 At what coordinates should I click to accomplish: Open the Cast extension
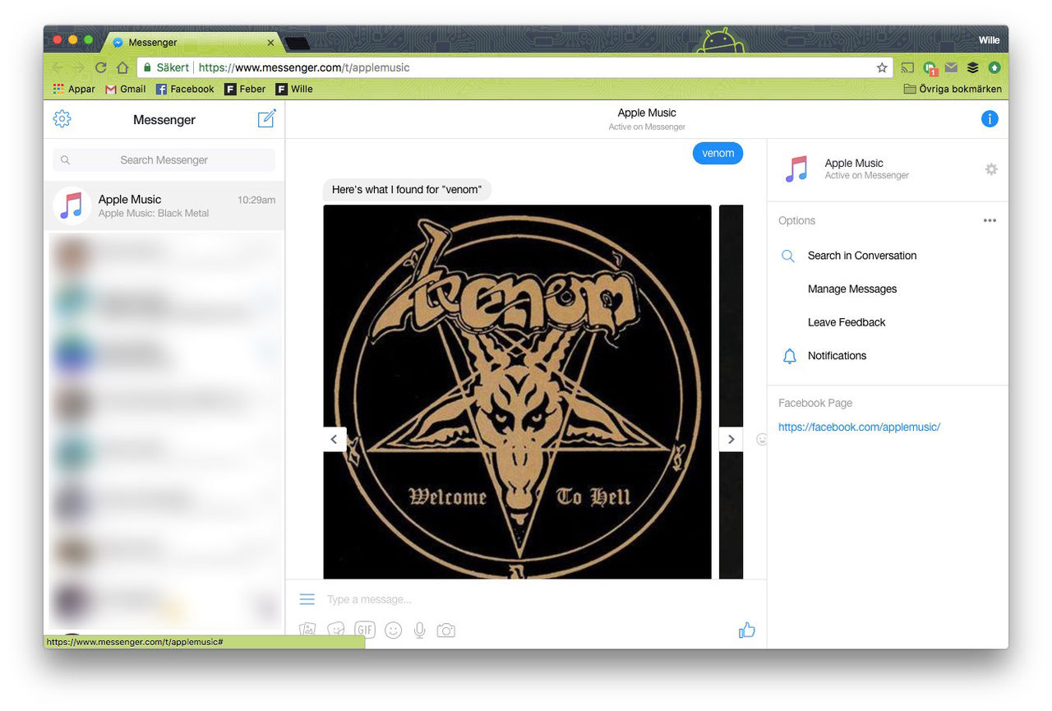(x=907, y=67)
